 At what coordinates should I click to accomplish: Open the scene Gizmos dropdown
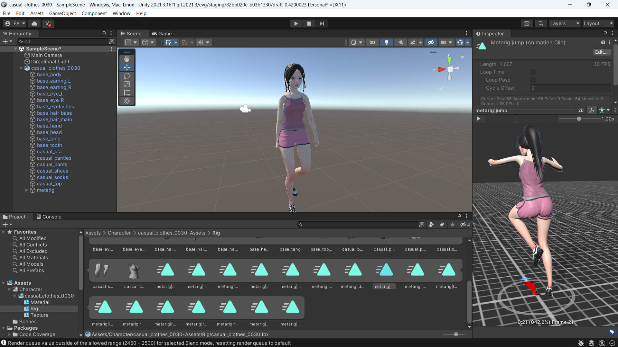click(x=467, y=42)
